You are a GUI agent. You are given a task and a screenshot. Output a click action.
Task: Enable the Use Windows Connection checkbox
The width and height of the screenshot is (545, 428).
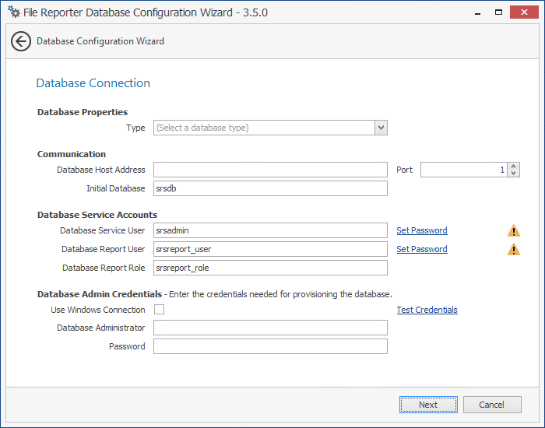pos(159,310)
